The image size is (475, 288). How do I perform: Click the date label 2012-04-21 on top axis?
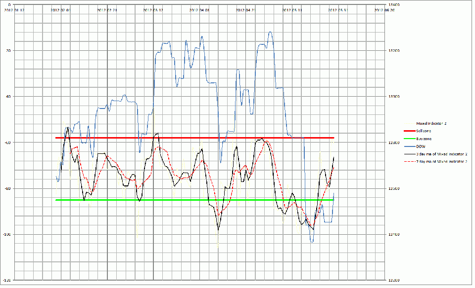246,10
